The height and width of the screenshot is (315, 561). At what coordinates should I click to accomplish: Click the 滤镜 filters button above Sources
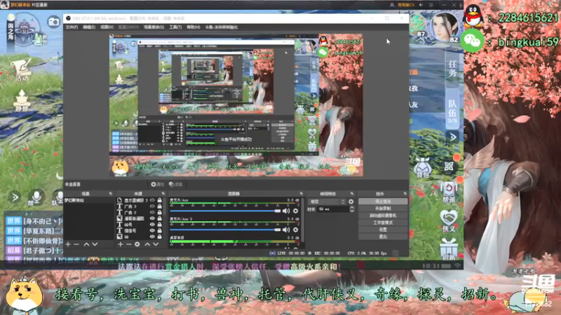pyautogui.click(x=176, y=184)
